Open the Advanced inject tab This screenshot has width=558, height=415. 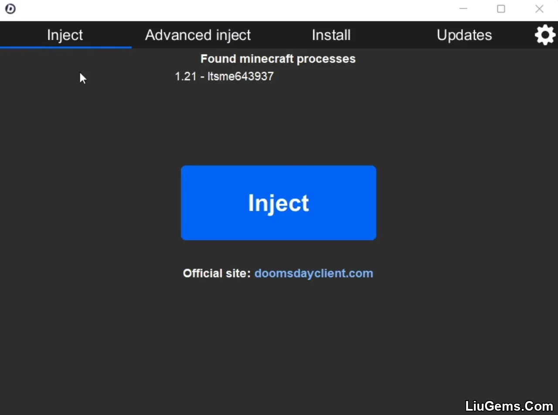click(198, 35)
